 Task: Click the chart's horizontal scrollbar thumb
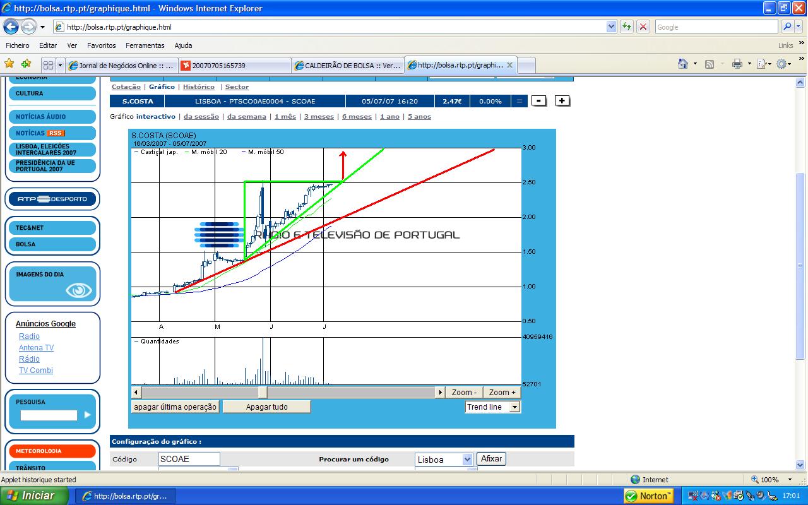262,393
